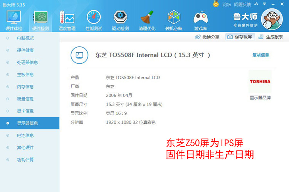289x192 pixels.
Task: Select 电脑概览 in sidebar
Action: [30, 38]
